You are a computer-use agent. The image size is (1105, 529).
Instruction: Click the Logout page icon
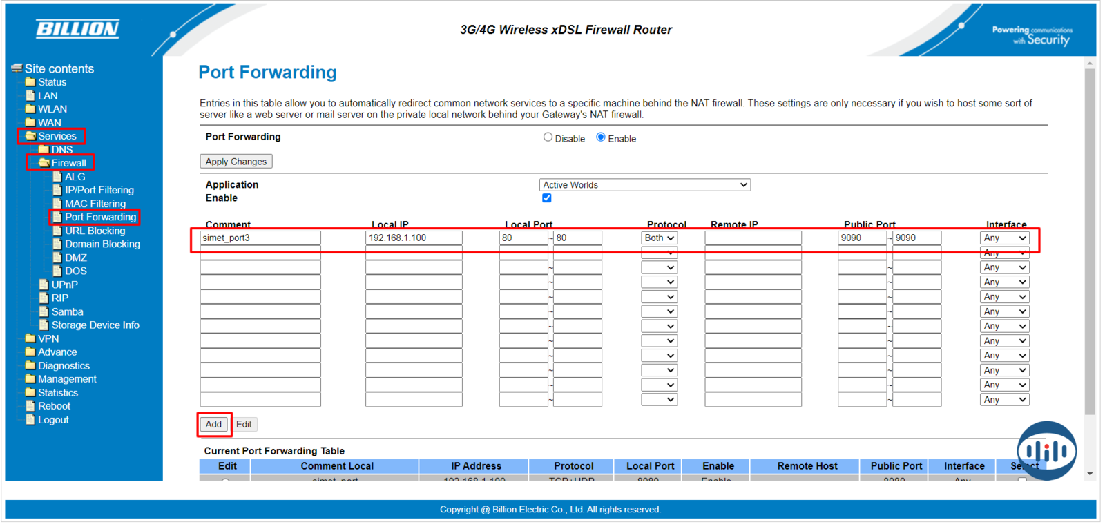(x=30, y=419)
